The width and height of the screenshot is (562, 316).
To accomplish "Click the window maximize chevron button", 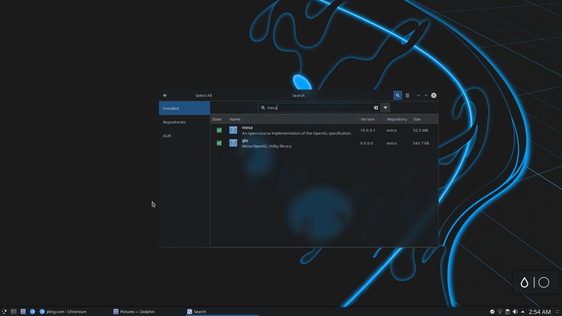I will point(426,95).
